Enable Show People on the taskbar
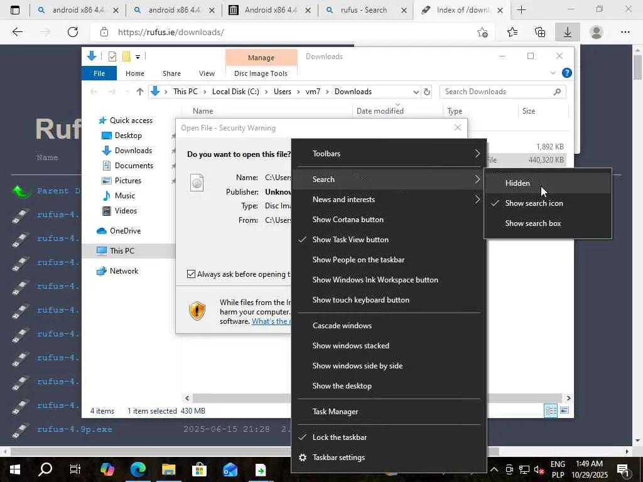This screenshot has width=643, height=482. 358,260
